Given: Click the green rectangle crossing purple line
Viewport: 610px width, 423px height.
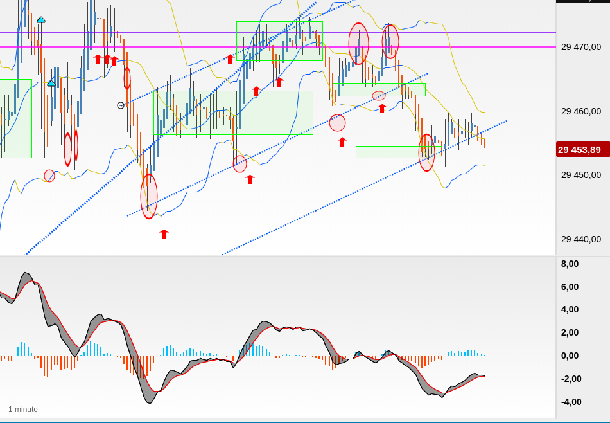Looking at the screenshot, I should point(279,41).
